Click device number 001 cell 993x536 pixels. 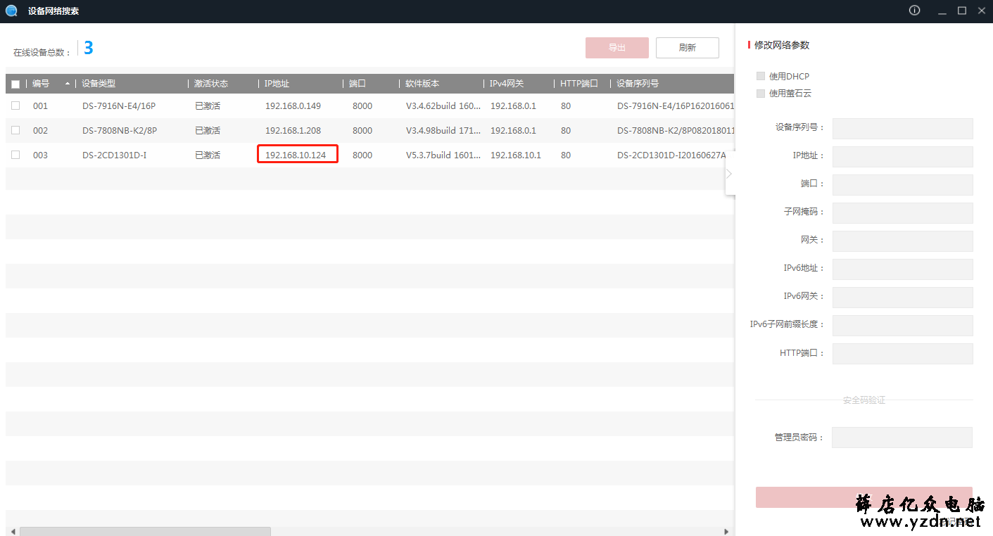tap(40, 106)
